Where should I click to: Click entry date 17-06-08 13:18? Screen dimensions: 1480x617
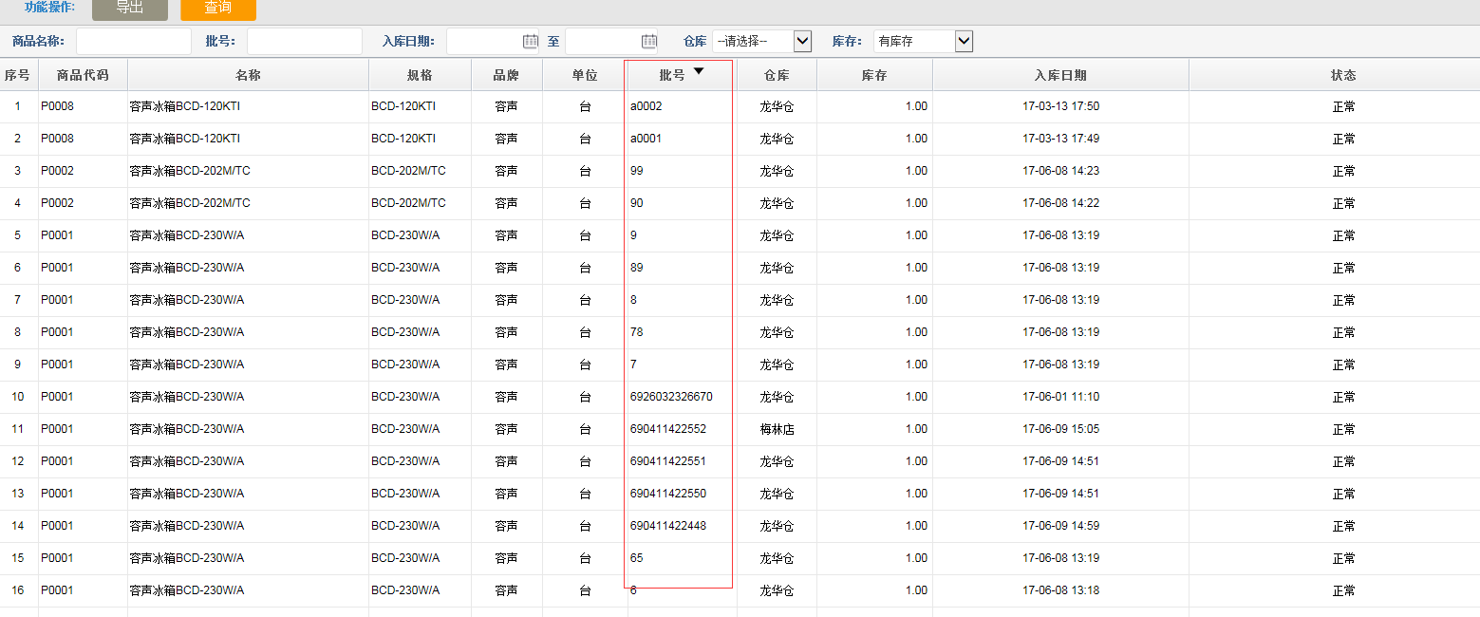[x=1060, y=590]
